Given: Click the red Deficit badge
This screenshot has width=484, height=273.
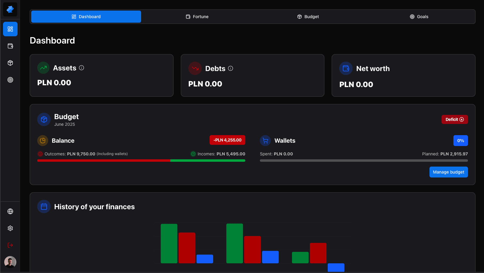Looking at the screenshot, I should click(455, 119).
